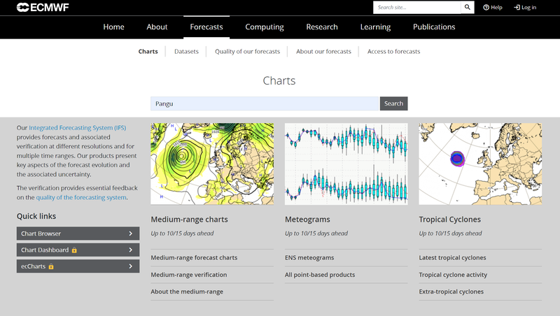
Task: Expand the Chart Browser chevron
Action: [131, 234]
